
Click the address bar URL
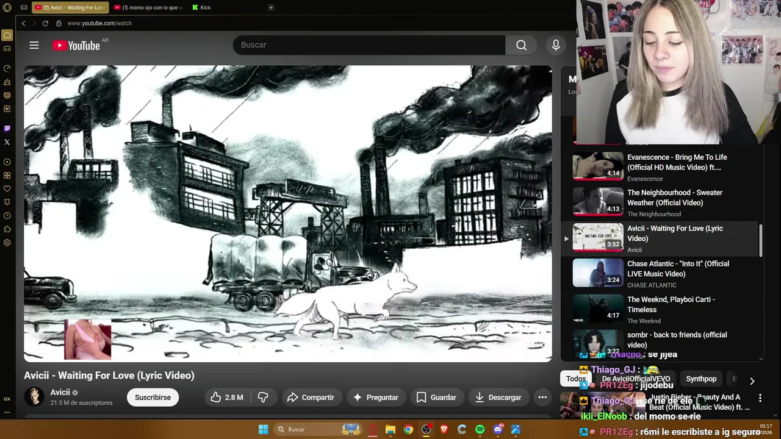pos(99,23)
